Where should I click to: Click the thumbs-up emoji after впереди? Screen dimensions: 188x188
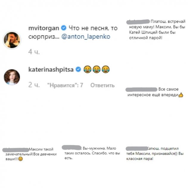(x=181, y=95)
